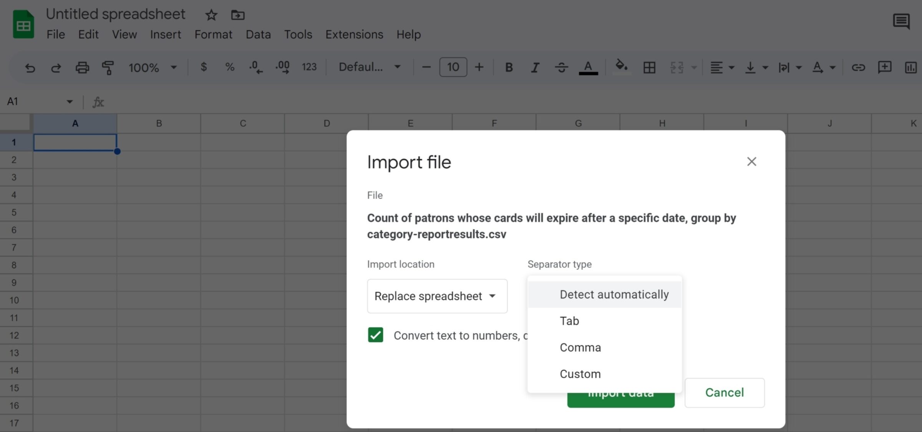The image size is (922, 432).
Task: Click the undo arrow icon
Action: click(x=30, y=68)
